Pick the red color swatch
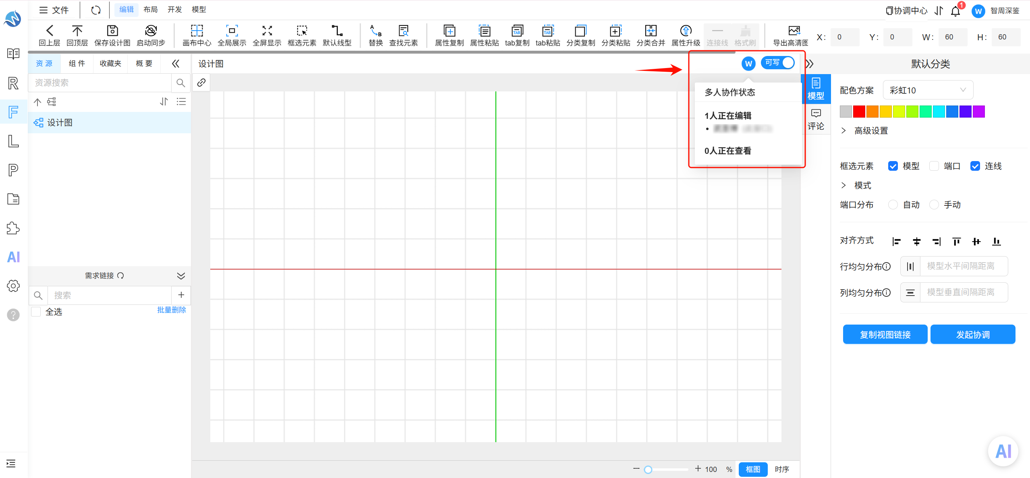 tap(859, 112)
